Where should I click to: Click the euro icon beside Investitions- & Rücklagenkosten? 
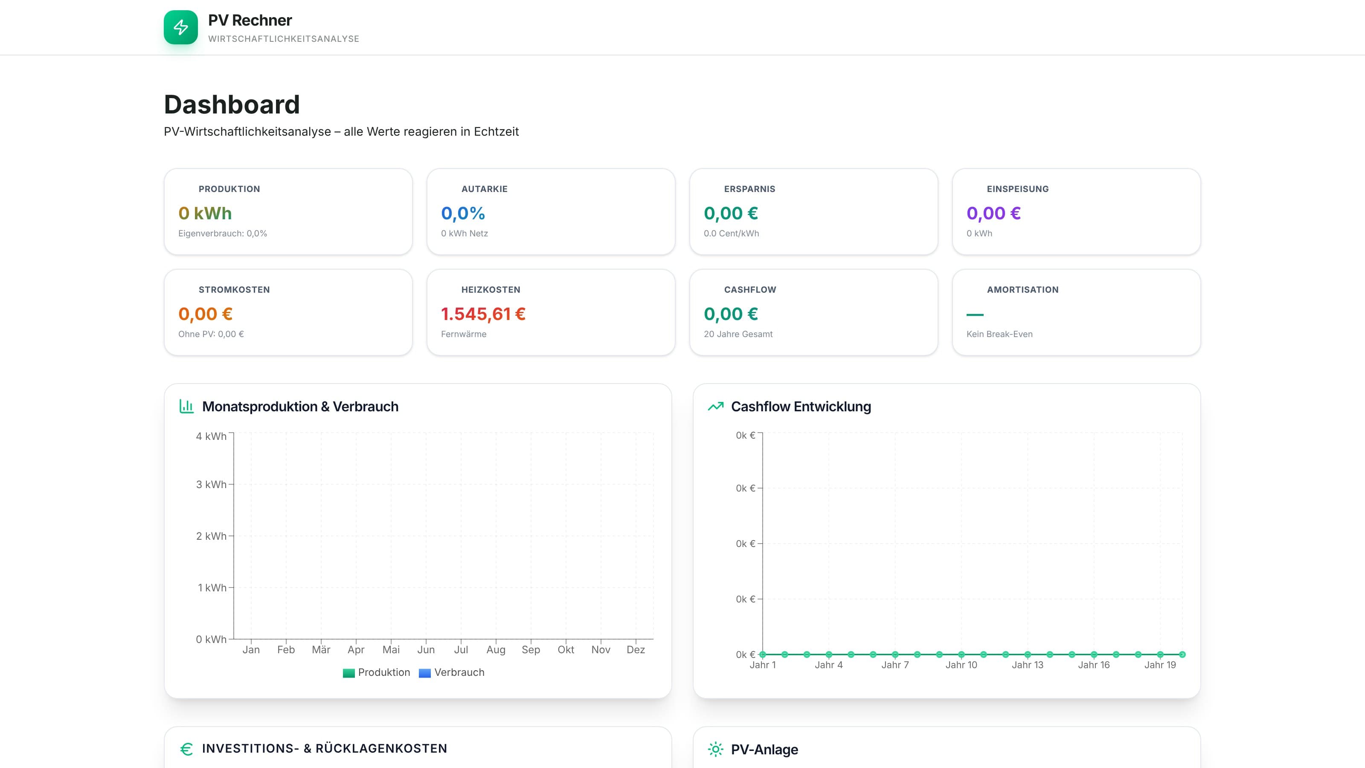pos(186,749)
